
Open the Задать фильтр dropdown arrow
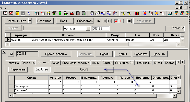pos(30,21)
